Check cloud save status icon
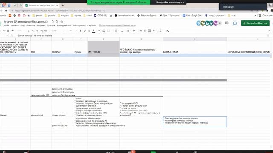 pos(61,22)
